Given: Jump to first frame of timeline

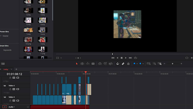Looking at the screenshot, I should coord(113,58).
